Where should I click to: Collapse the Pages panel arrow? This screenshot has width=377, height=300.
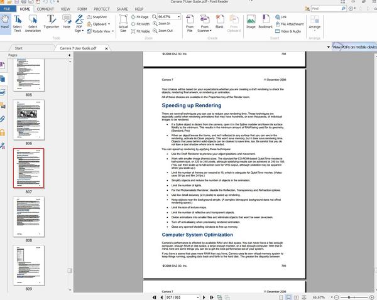[x=70, y=55]
